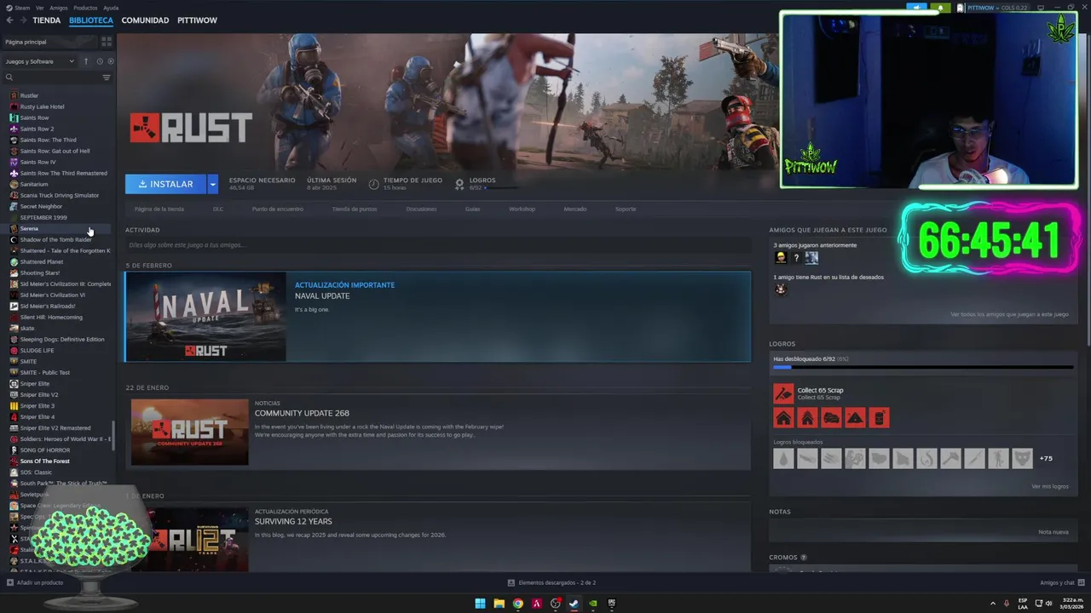Switch to the COMUNIDAD tab
This screenshot has width=1091, height=613.
pyautogui.click(x=145, y=20)
